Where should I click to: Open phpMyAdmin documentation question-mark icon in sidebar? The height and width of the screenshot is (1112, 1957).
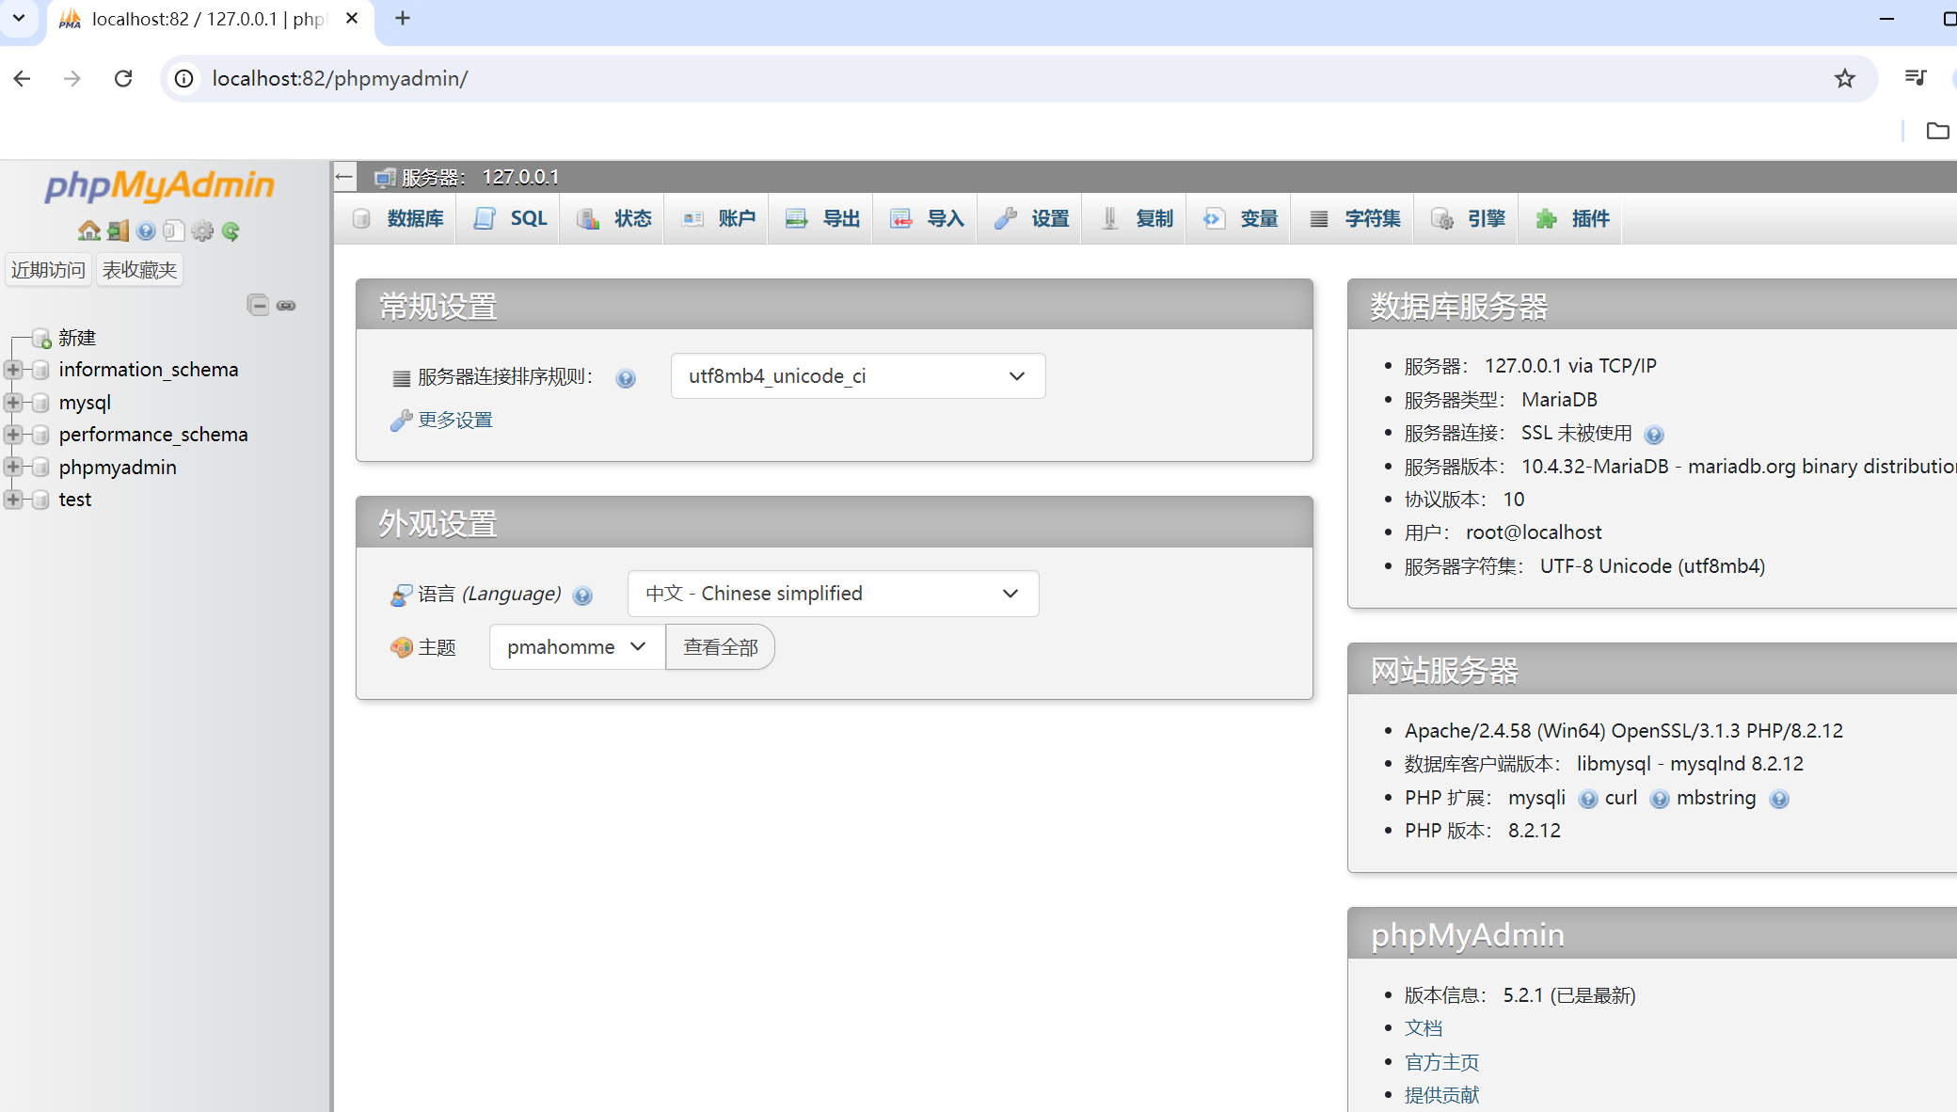click(146, 230)
